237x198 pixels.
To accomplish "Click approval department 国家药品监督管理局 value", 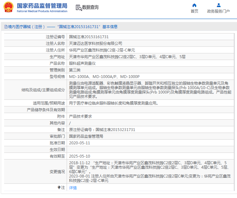I will [86, 136].
